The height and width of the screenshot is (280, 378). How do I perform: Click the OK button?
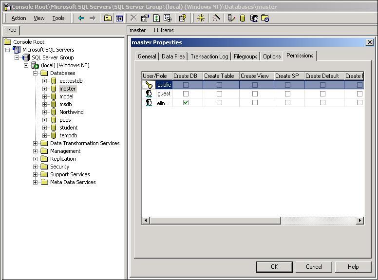click(274, 267)
